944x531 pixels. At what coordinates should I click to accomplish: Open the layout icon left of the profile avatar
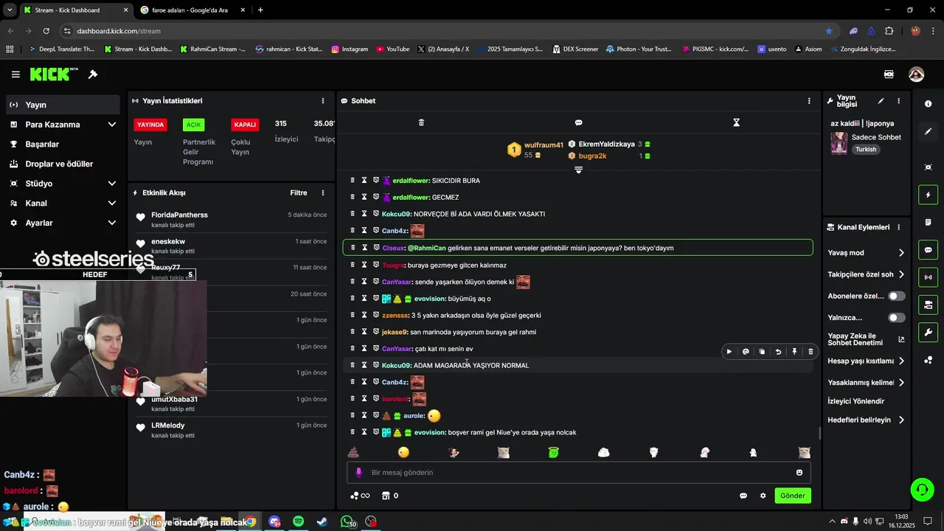click(x=889, y=74)
